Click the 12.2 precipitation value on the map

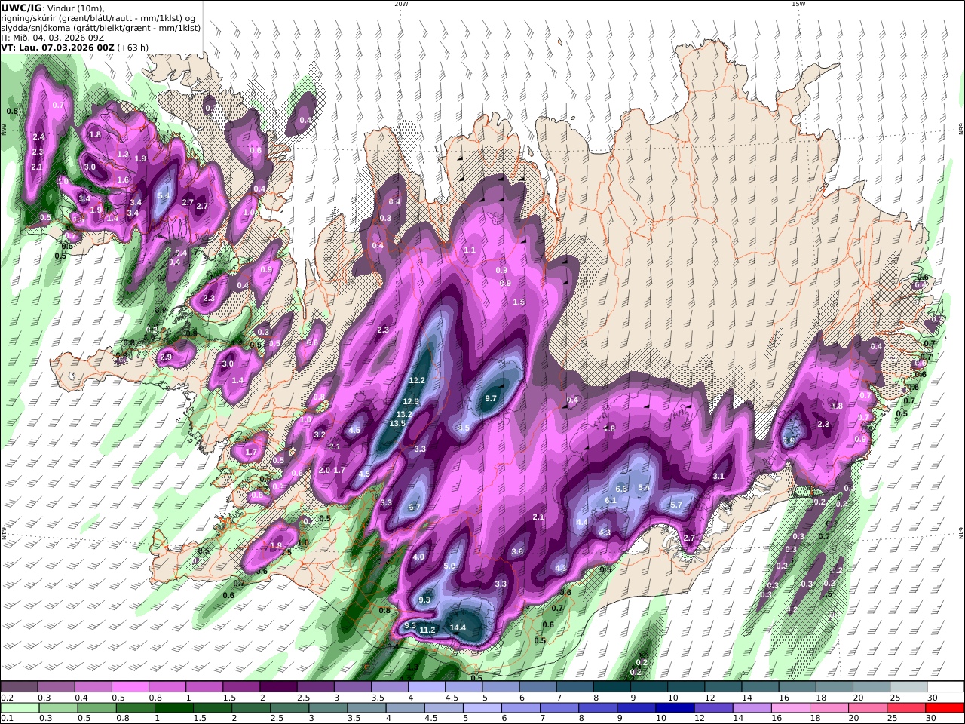click(x=418, y=380)
